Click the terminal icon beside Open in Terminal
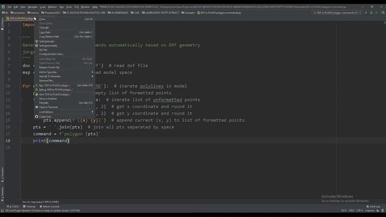 [37, 107]
